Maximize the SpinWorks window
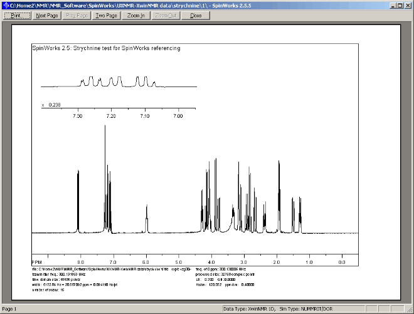414x314 pixels. [x=400, y=6]
